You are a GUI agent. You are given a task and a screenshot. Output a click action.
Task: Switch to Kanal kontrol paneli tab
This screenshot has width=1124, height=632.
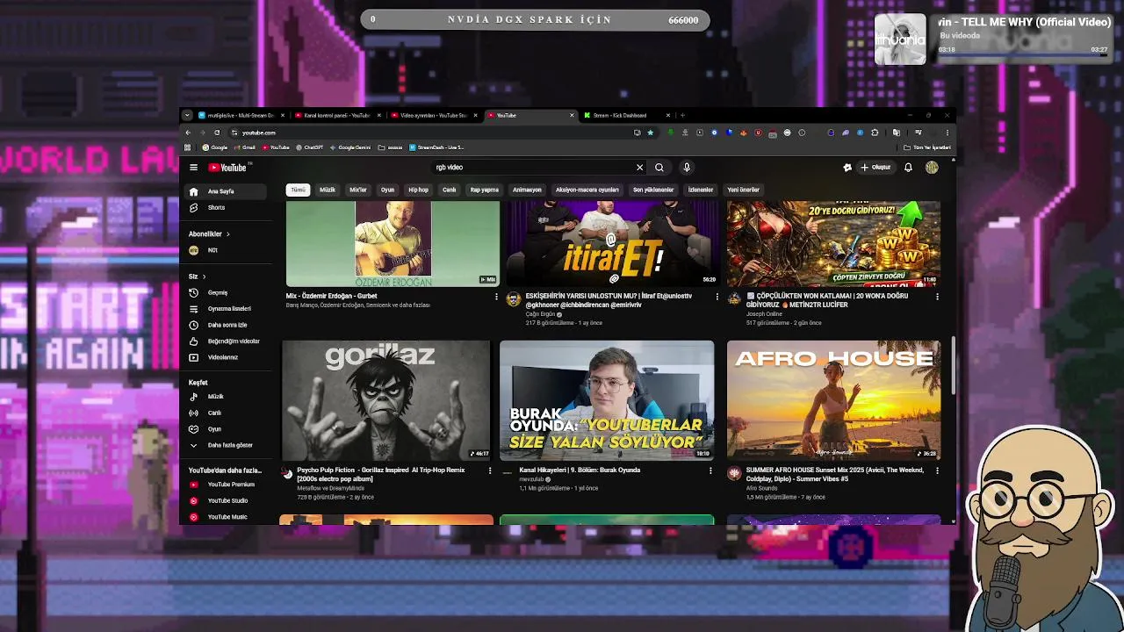click(336, 115)
